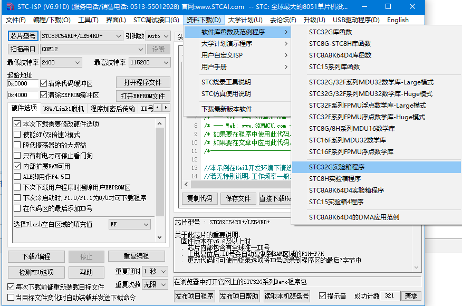Viewport: 462px width, 306px height.
Task: Open 编程/下载(O) menu
Action: coord(52,20)
